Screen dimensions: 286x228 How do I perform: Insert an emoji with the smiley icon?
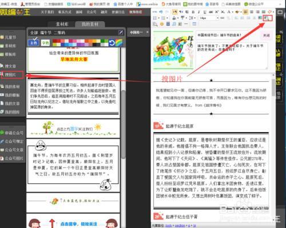pyautogui.click(x=162, y=24)
